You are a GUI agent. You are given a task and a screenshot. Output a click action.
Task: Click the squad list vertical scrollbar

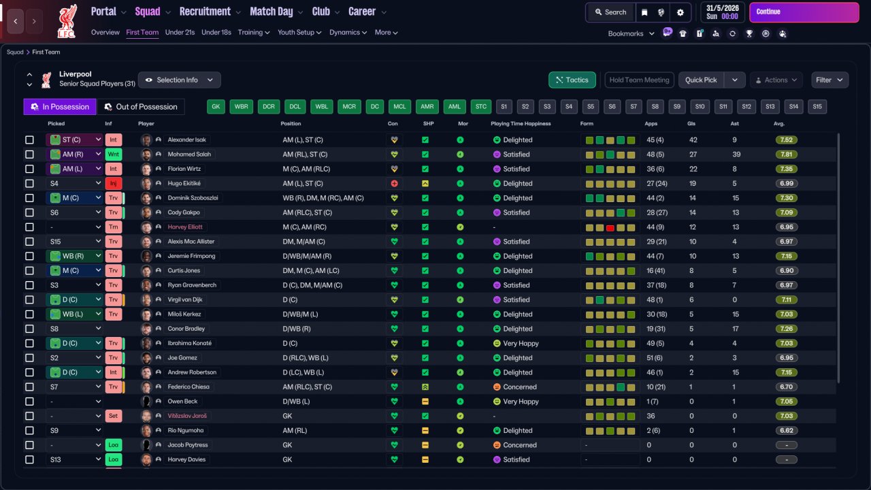tap(838, 257)
